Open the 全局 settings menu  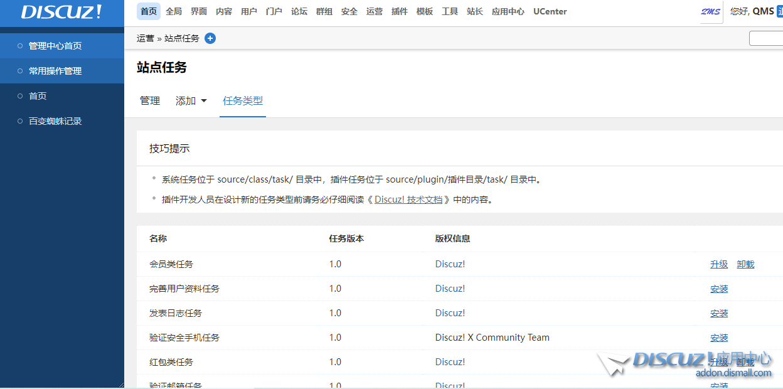tap(174, 12)
